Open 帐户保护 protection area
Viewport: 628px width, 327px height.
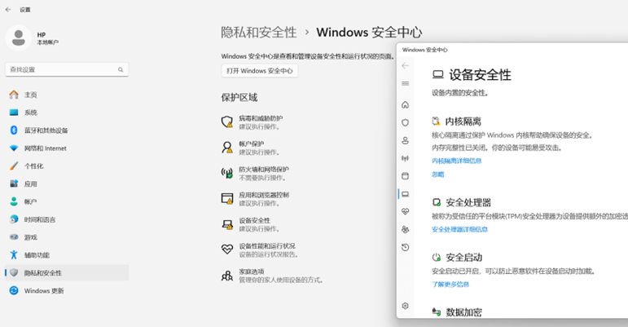(251, 148)
